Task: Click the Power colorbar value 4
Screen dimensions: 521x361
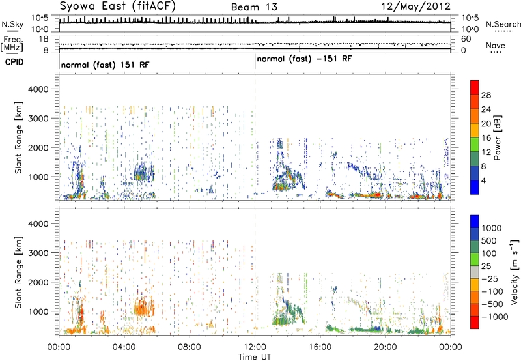Action: pyautogui.click(x=483, y=180)
